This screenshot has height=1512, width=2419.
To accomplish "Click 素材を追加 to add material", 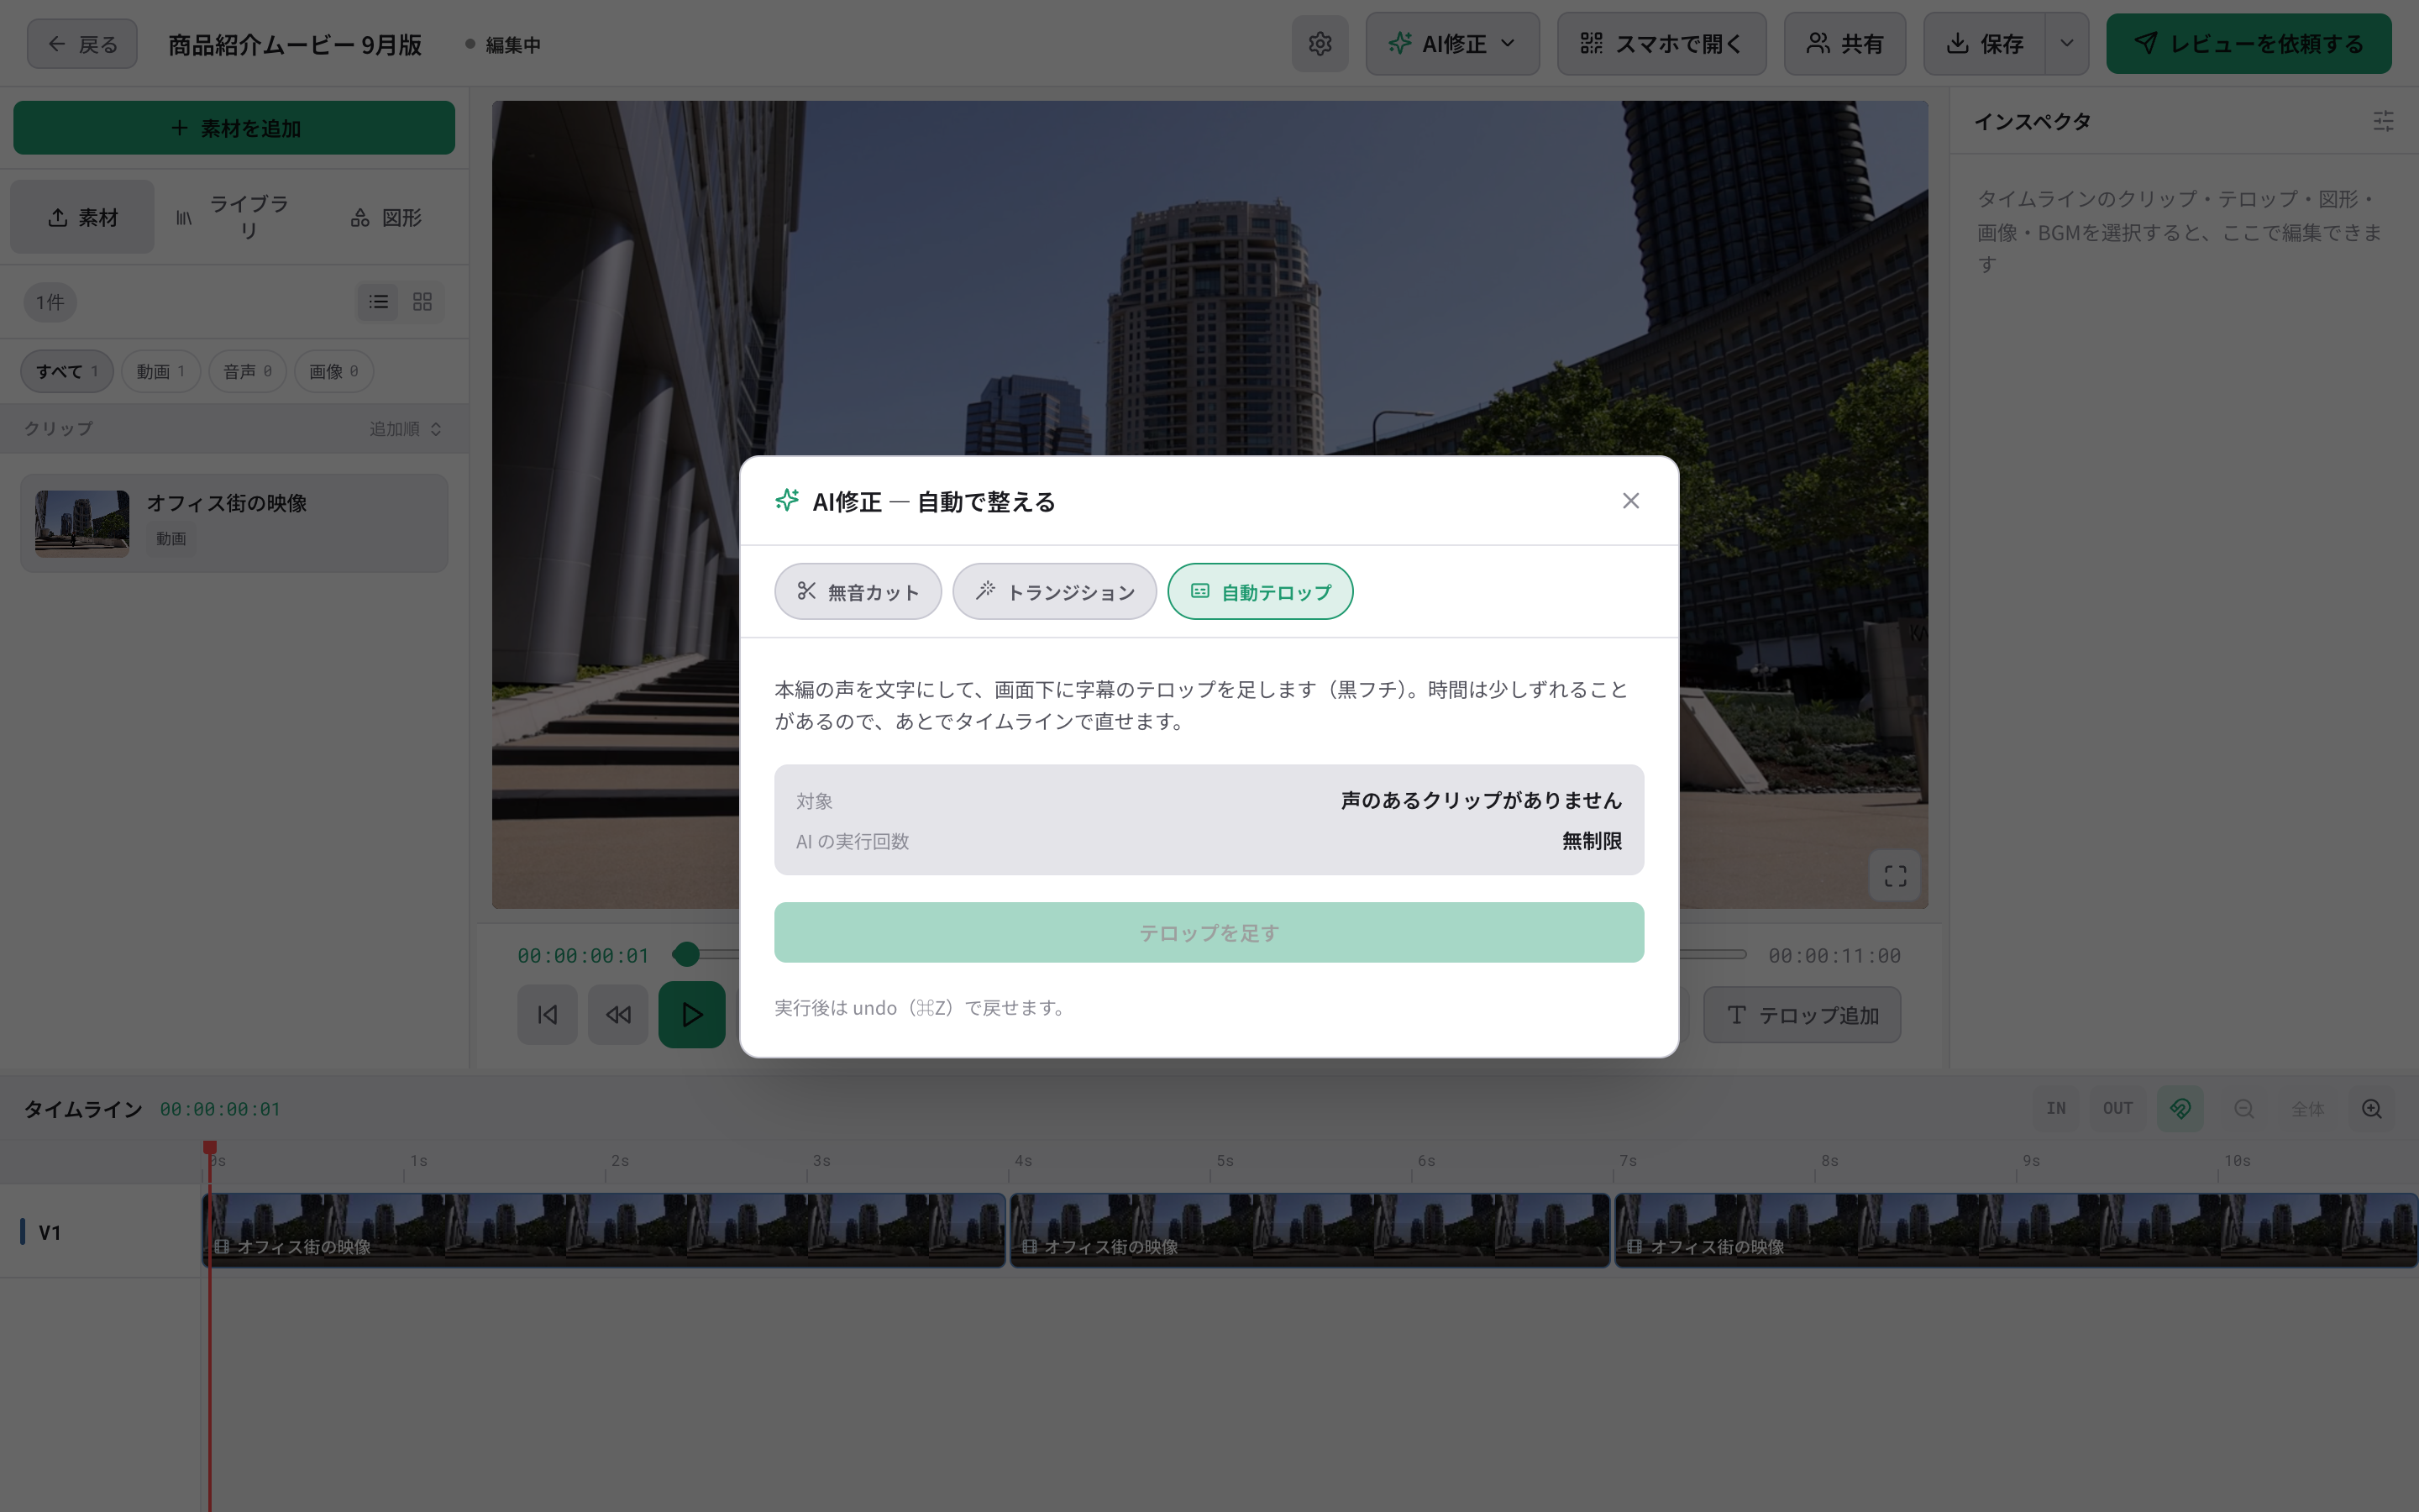I will click(x=234, y=128).
